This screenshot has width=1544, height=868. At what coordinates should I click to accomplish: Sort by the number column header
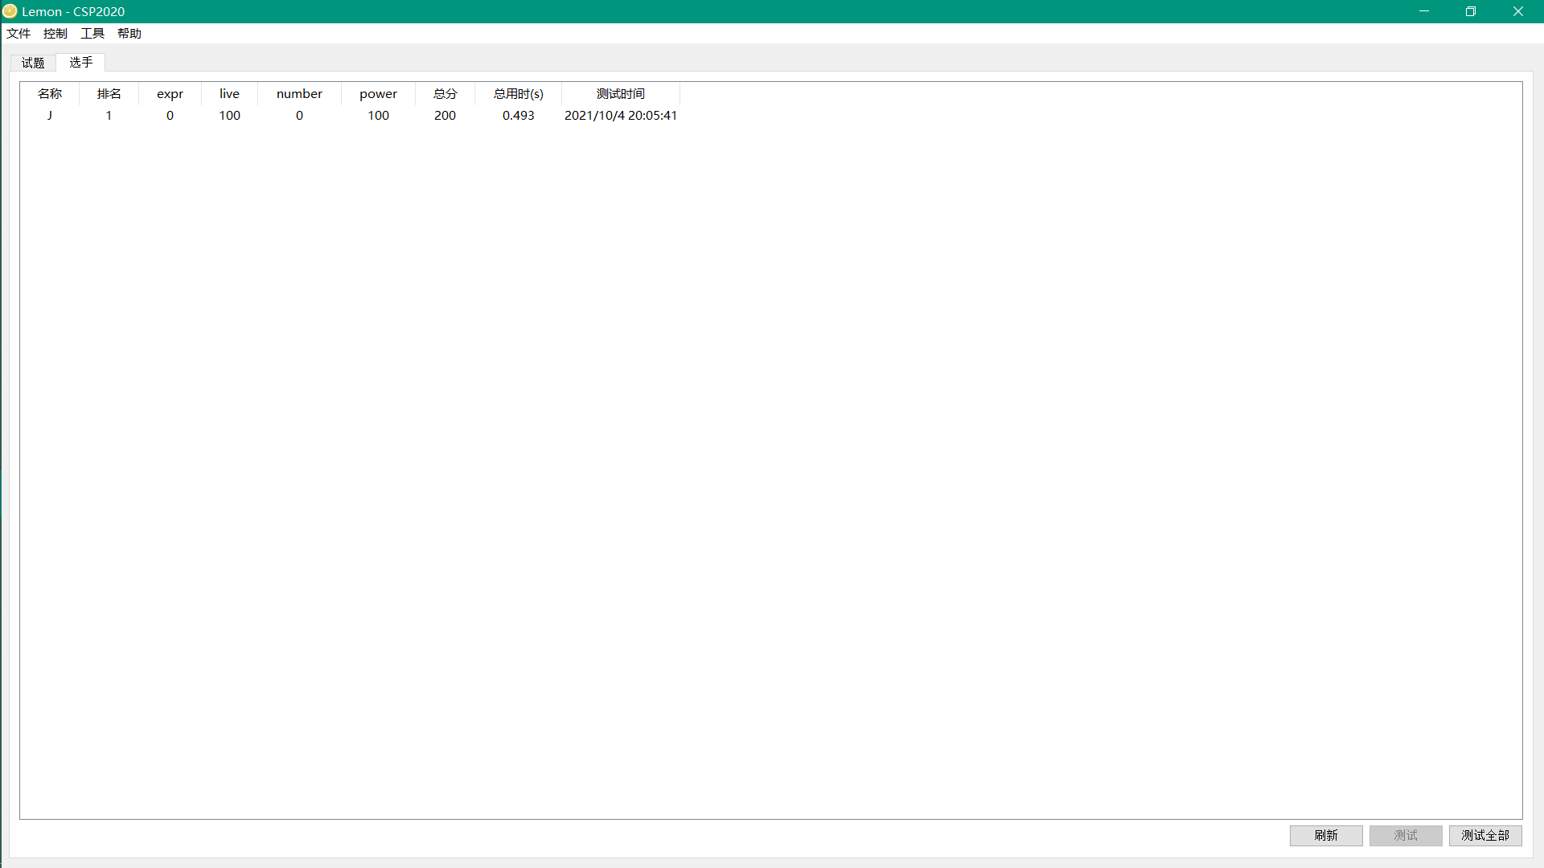click(x=299, y=94)
